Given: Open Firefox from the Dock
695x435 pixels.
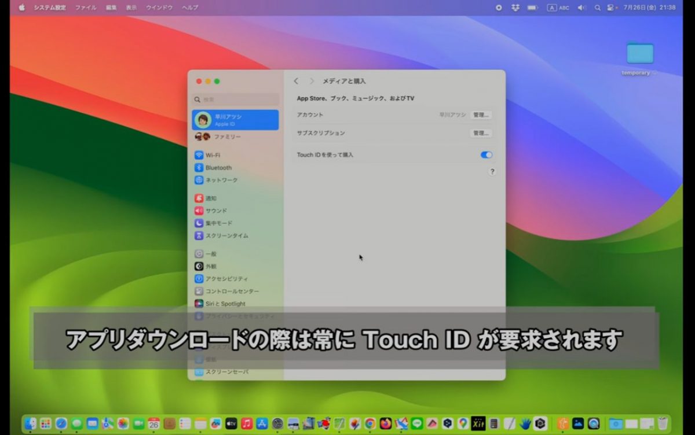Looking at the screenshot, I should [386, 423].
